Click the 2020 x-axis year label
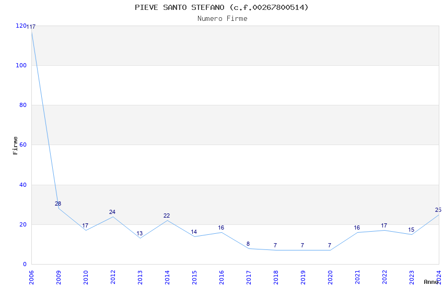 [x=330, y=278]
